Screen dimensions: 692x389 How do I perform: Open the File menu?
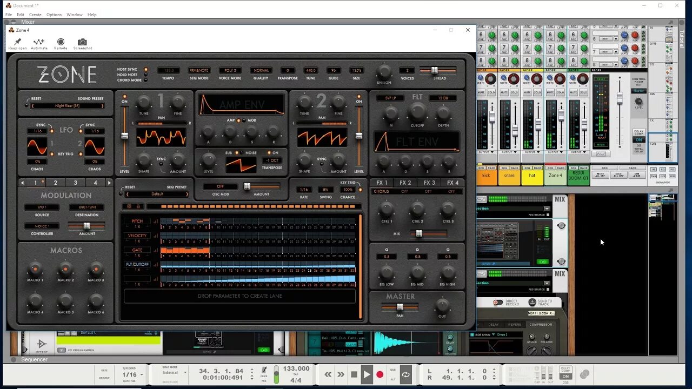[x=9, y=15]
